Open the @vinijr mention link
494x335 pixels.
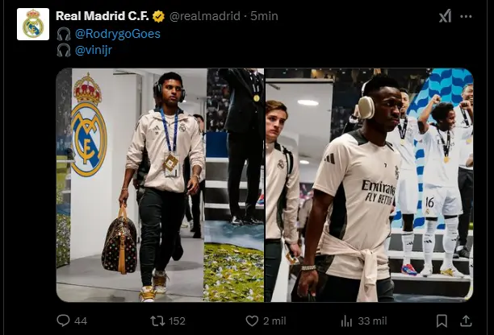pyautogui.click(x=94, y=50)
